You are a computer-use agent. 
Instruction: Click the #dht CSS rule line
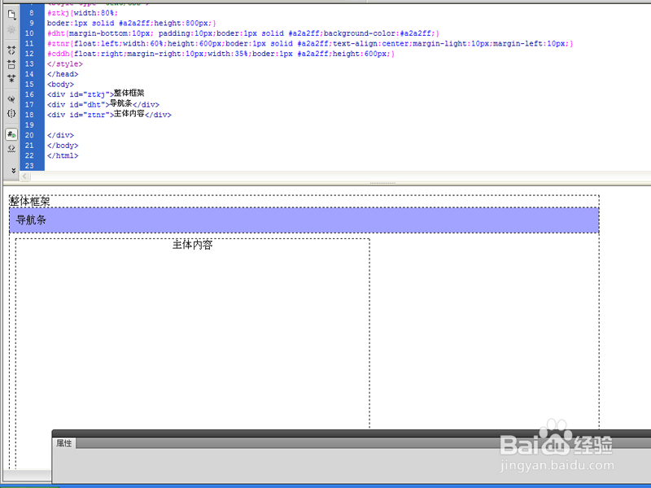242,33
